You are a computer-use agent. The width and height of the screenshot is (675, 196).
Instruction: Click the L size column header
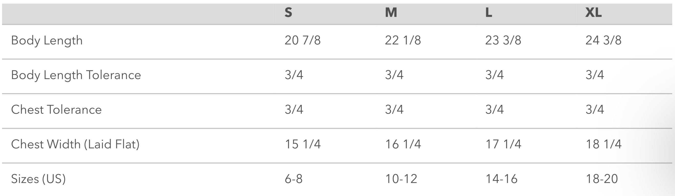coord(489,12)
